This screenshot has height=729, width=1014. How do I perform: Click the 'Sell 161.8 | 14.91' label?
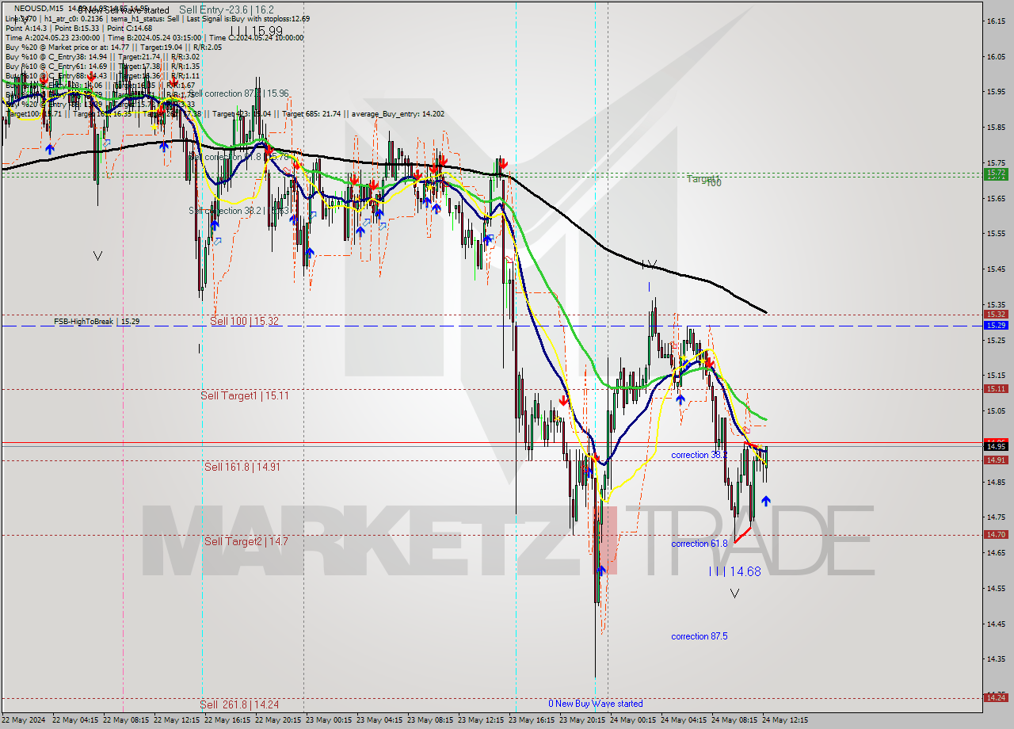[x=242, y=467]
